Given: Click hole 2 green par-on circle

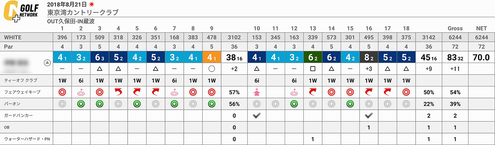Looking at the screenshot, I should [81, 103].
